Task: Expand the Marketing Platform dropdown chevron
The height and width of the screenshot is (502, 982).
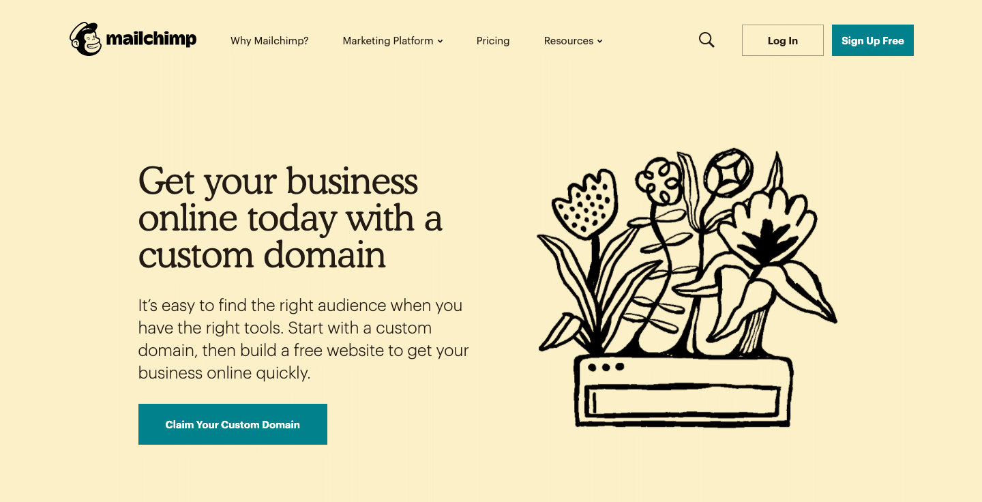Action: [x=441, y=42]
